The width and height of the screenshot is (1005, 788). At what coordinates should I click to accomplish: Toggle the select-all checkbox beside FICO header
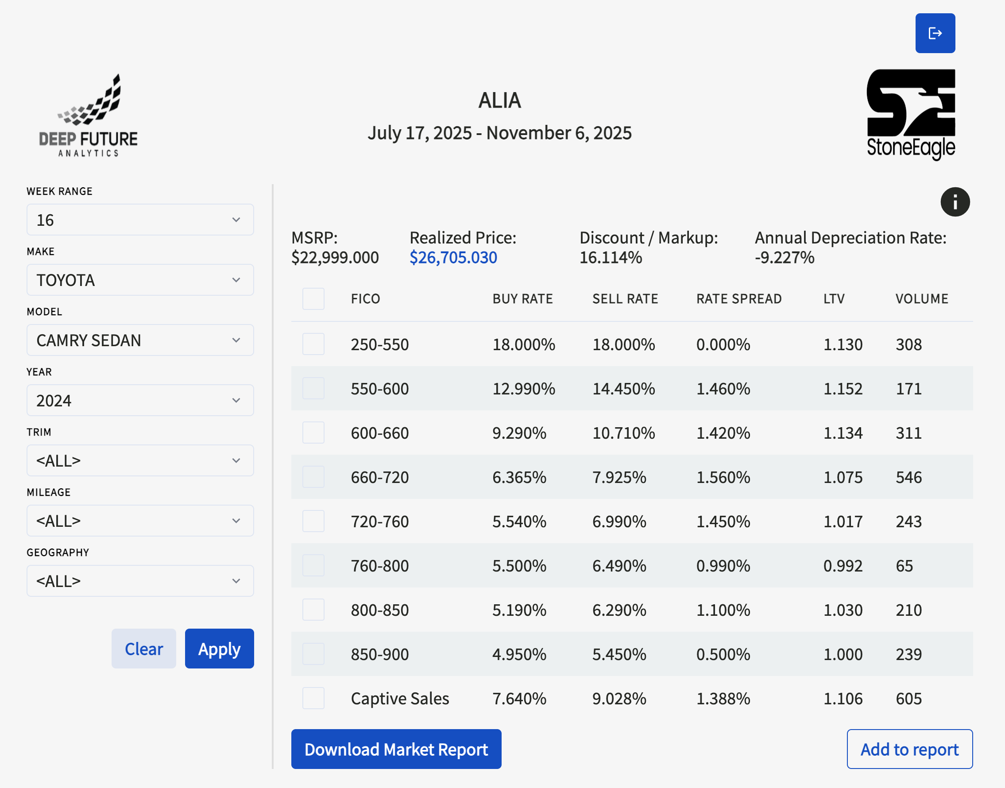click(313, 298)
